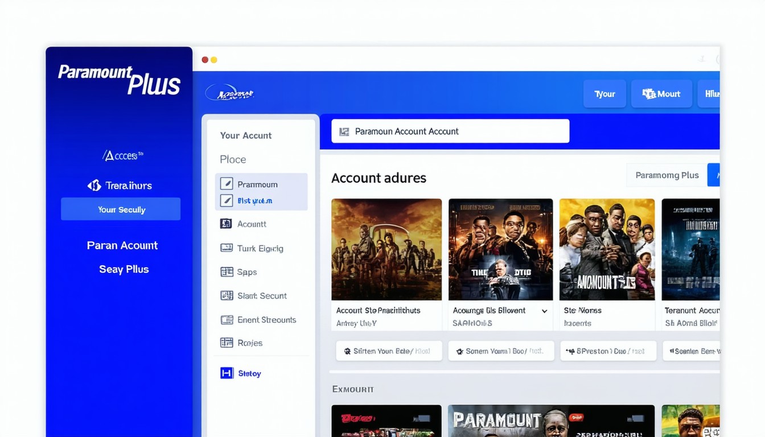The height and width of the screenshot is (437, 765).
Task: Click the Slant Secunt icon
Action: pos(227,296)
